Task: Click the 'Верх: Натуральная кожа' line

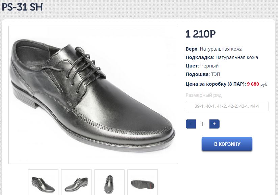Action: [x=214, y=49]
